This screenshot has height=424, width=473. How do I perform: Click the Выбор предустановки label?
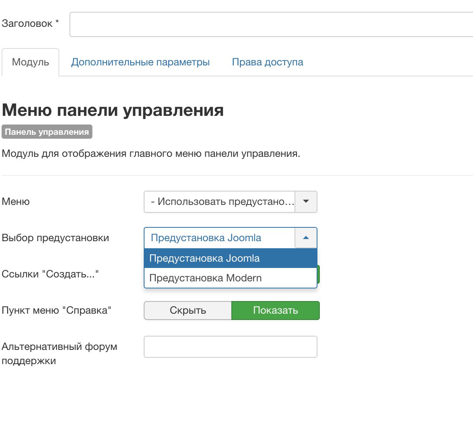(x=55, y=238)
